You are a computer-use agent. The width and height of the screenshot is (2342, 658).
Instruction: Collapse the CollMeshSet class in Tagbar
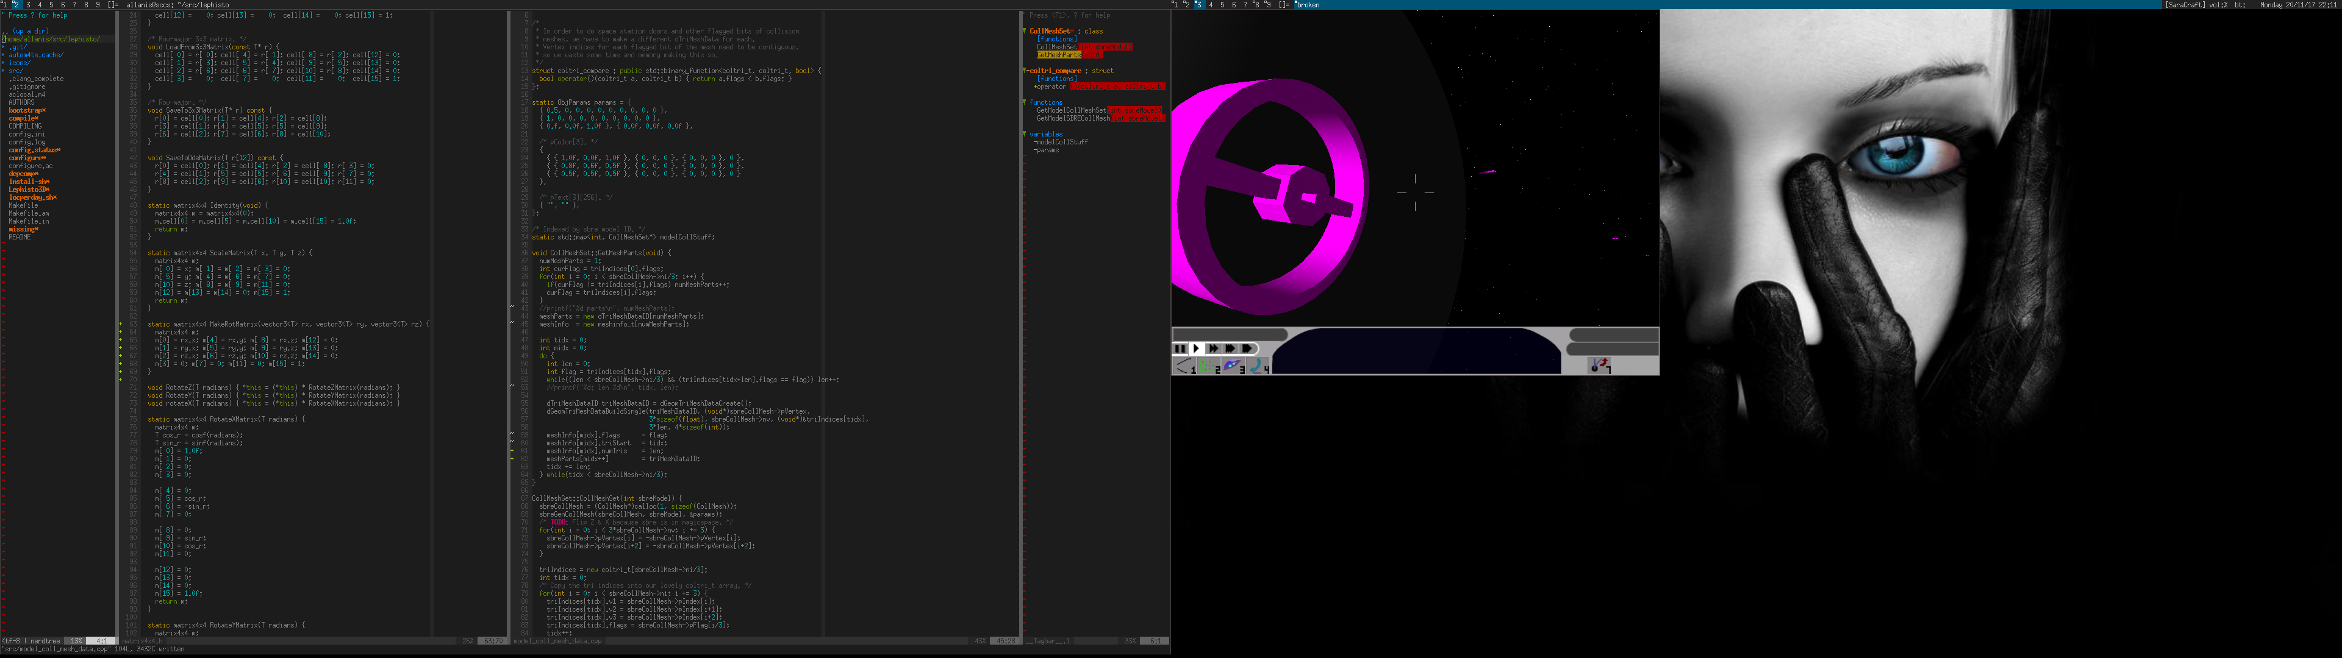[x=1025, y=31]
